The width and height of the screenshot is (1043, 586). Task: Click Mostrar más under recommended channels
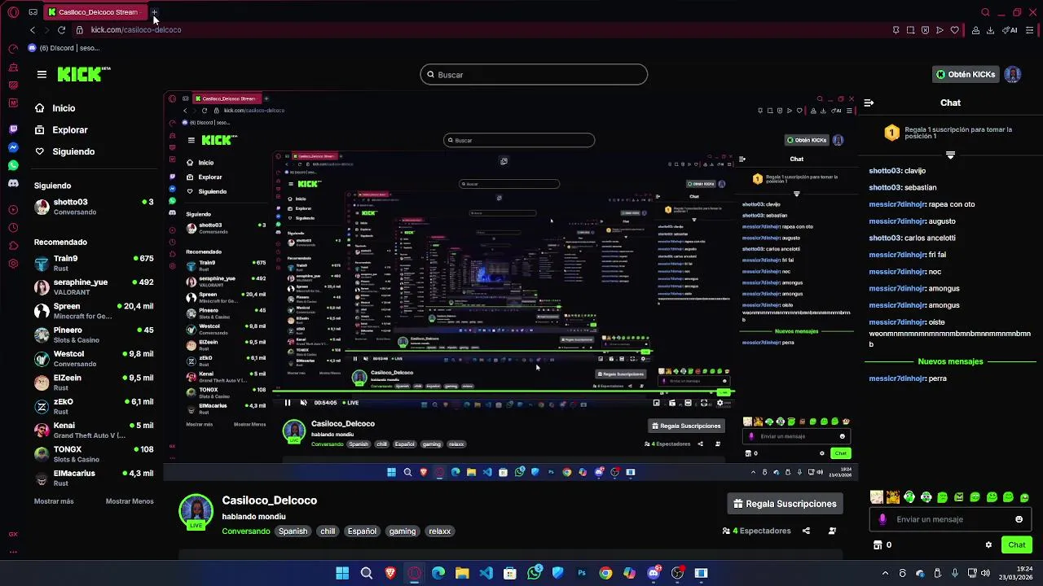click(54, 501)
